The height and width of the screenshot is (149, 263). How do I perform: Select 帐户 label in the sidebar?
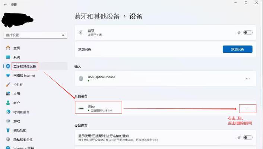17,103
